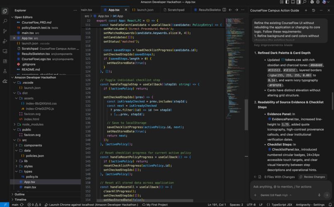The image size is (334, 207).
Task: Click Ln 191, Col 1 cursor position
Action: (217, 205)
